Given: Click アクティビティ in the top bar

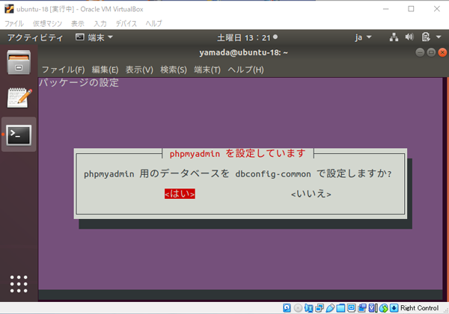Looking at the screenshot, I should click(35, 37).
